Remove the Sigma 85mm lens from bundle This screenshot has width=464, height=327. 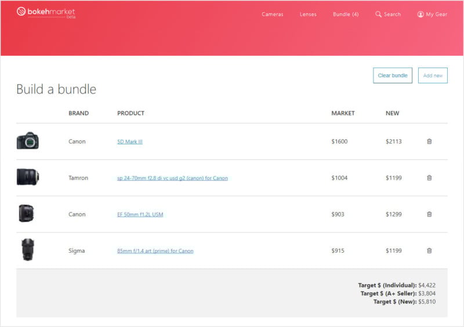point(429,250)
